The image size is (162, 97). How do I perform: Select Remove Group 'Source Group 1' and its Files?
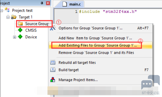[x=101, y=52]
